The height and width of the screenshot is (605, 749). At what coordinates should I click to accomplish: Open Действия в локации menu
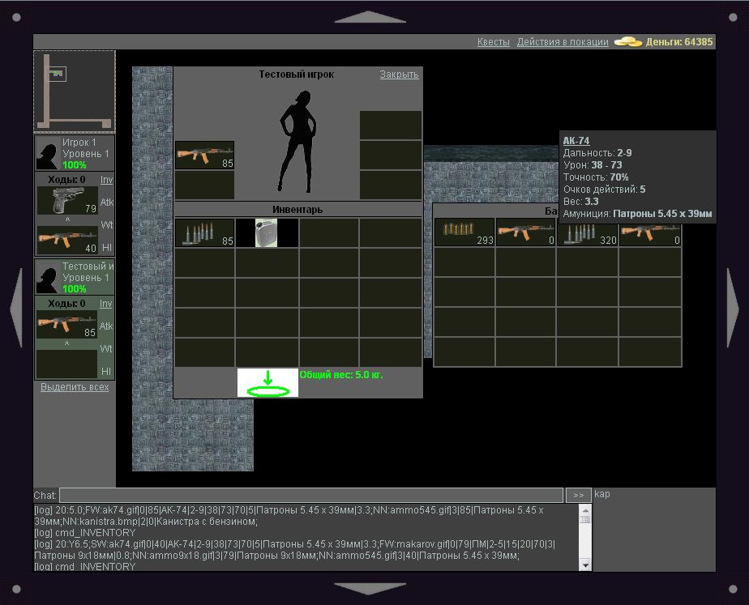tap(563, 42)
